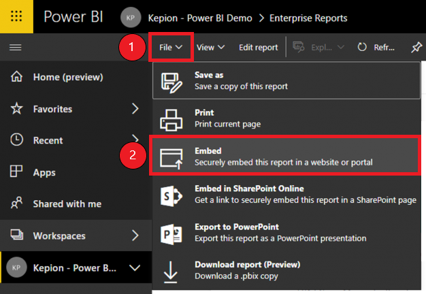Open Enterprise Reports breadcrumb
Image resolution: width=426 pixels, height=294 pixels.
click(x=308, y=18)
